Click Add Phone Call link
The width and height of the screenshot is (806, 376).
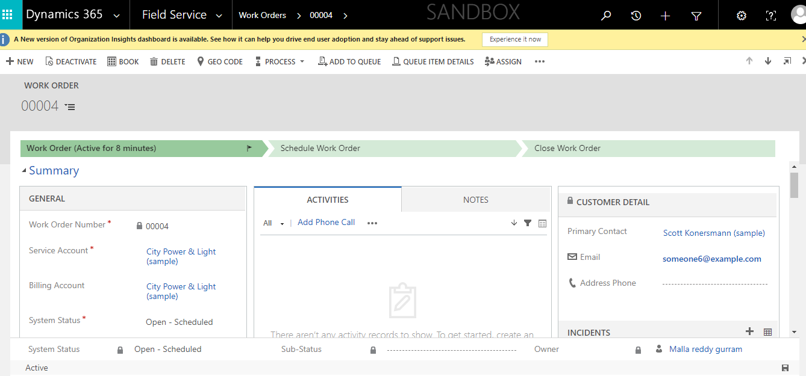(326, 223)
